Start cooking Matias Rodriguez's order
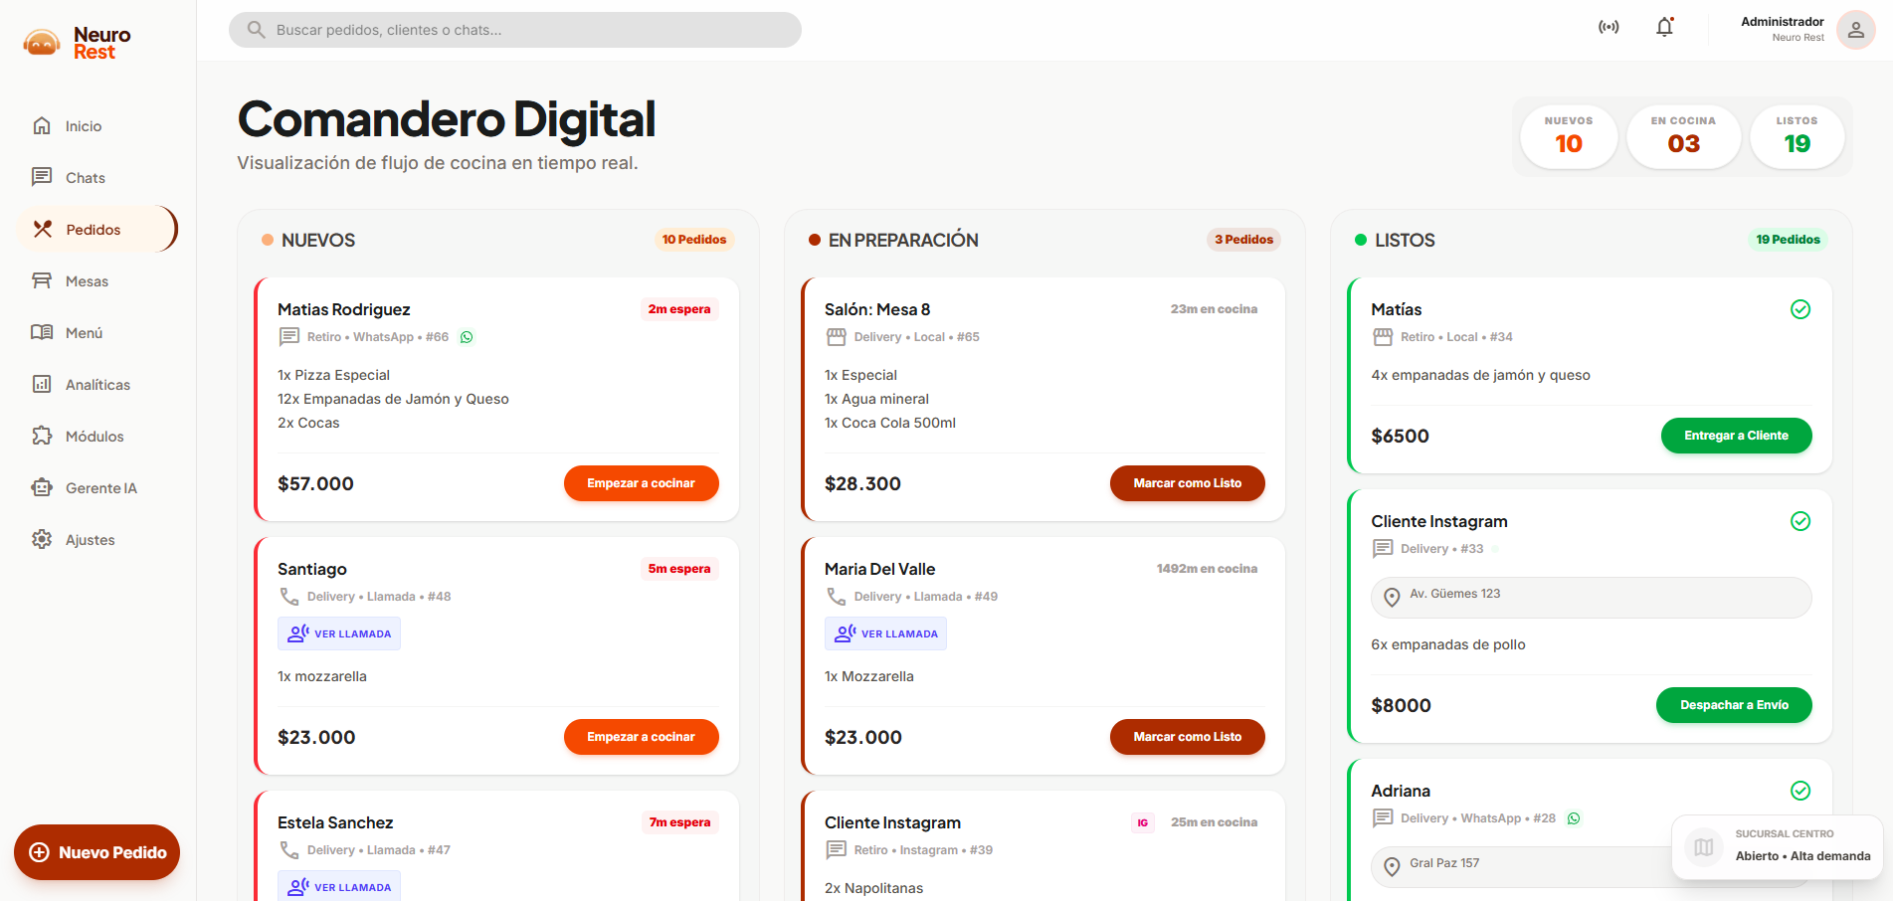This screenshot has width=1893, height=901. 641,483
